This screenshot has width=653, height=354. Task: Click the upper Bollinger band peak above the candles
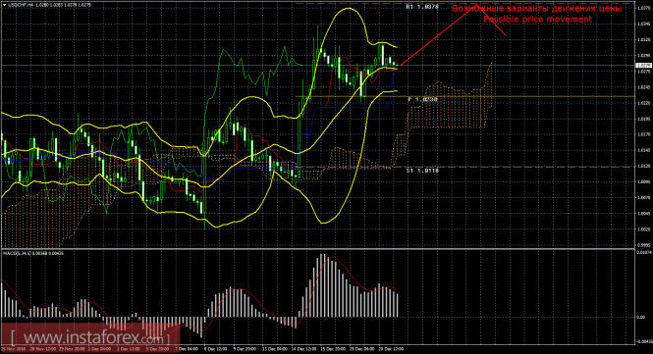click(x=348, y=8)
